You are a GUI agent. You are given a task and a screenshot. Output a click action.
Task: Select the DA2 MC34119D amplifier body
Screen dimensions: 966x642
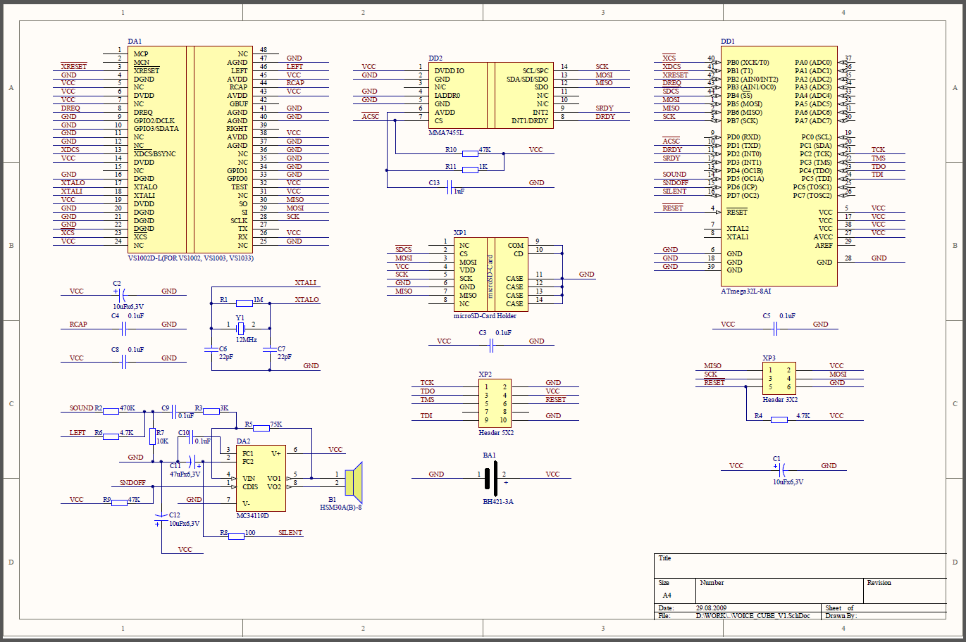(x=261, y=478)
